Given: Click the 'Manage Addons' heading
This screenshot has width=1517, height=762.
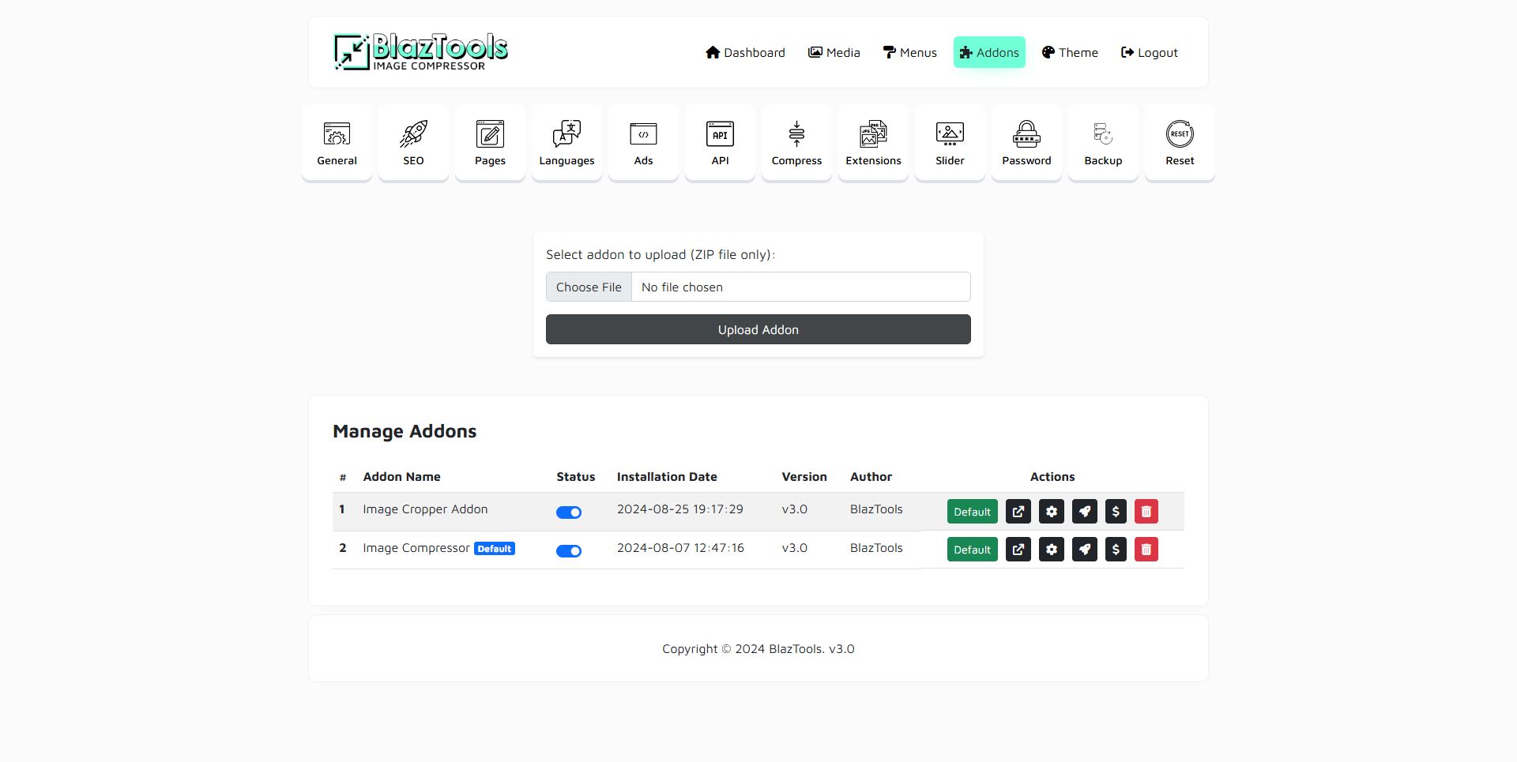Looking at the screenshot, I should coord(405,431).
